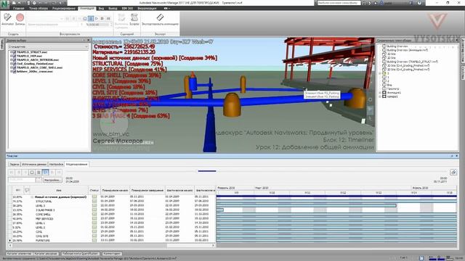Jump to animation end in ribbon
The image size is (465, 261).
108,19
